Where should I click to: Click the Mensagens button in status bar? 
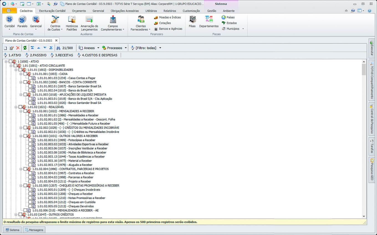point(34,230)
